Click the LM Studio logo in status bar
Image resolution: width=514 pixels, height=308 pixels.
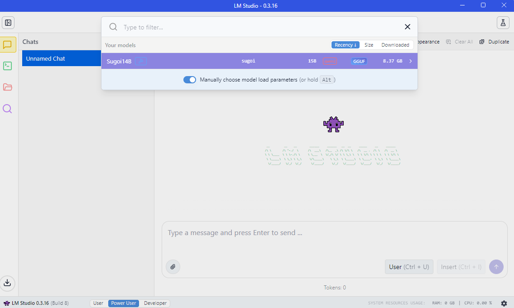coord(6,303)
